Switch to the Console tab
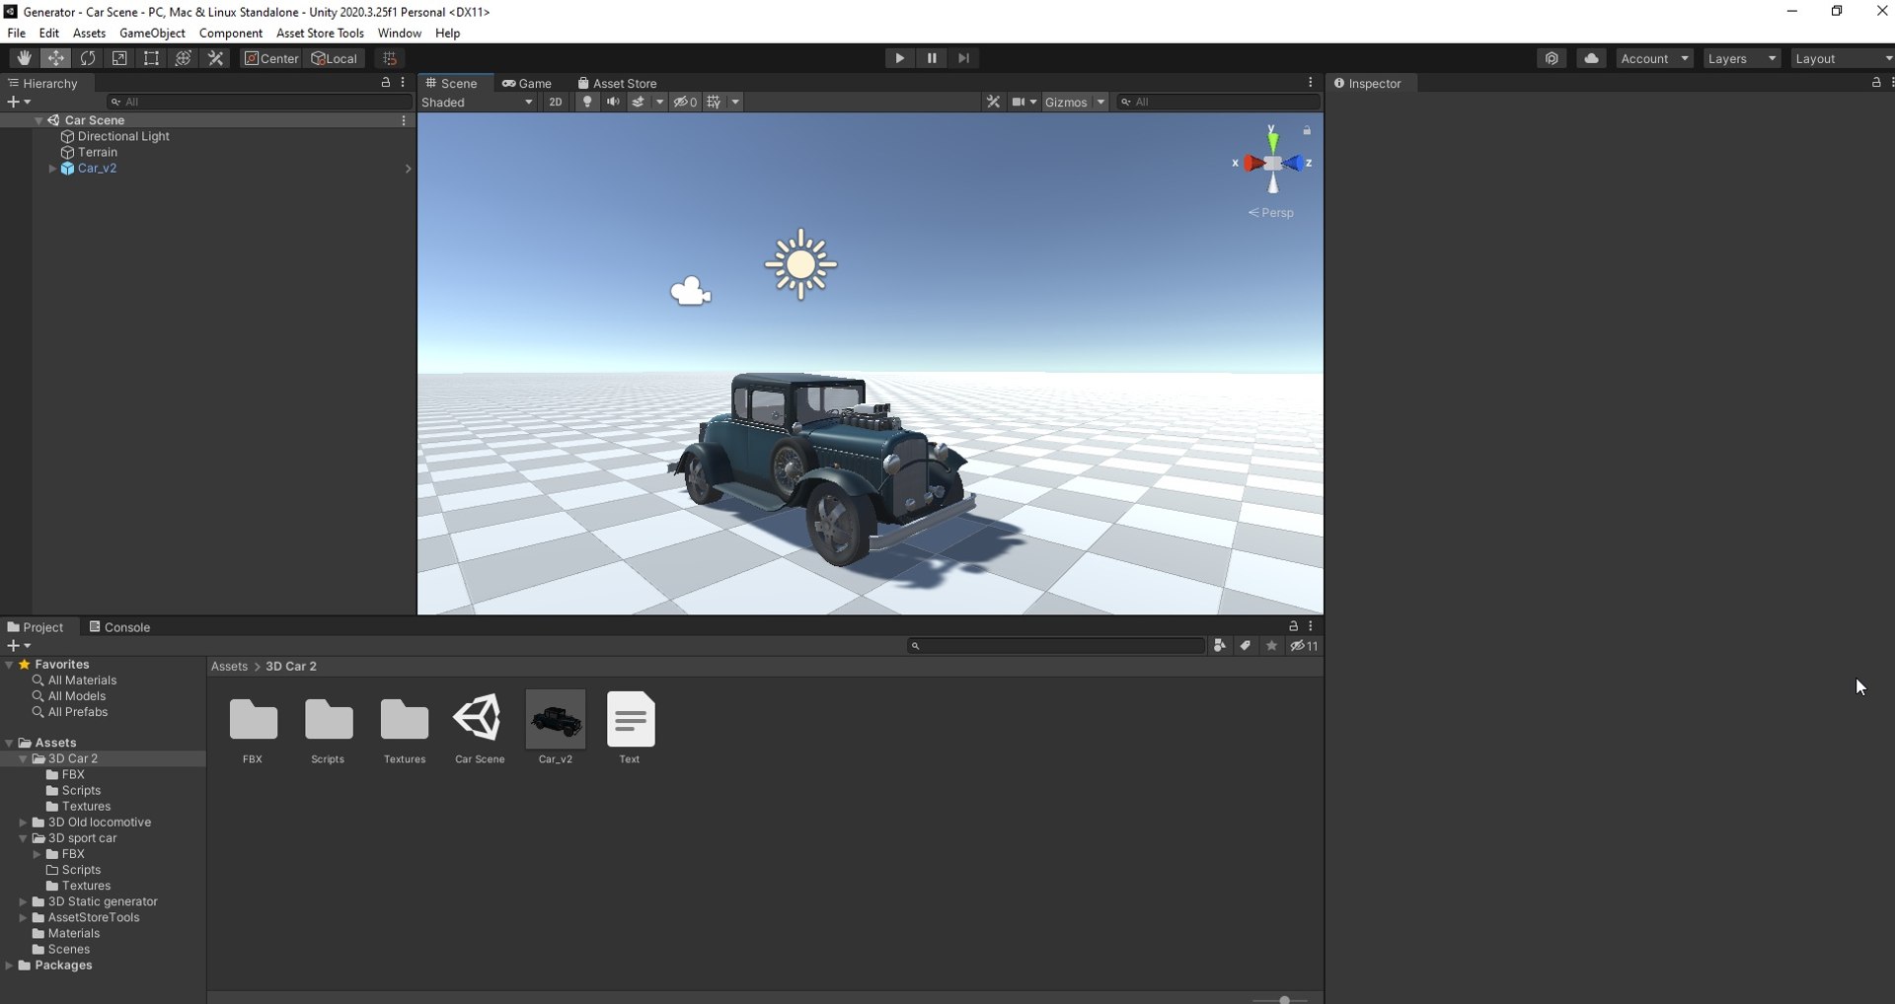Image resolution: width=1895 pixels, height=1004 pixels. [x=119, y=627]
